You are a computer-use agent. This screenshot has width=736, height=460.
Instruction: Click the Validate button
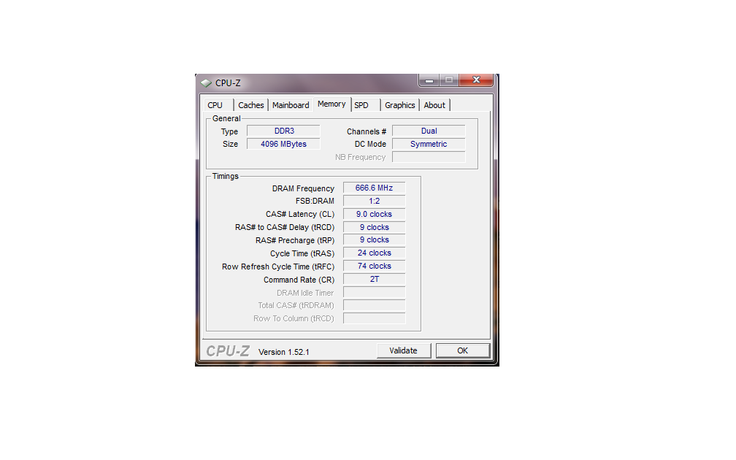point(403,350)
